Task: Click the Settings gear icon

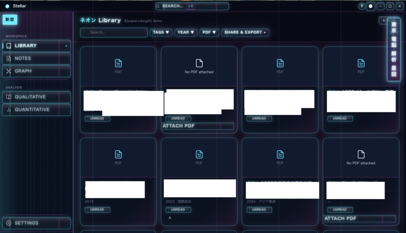Action: coord(9,223)
